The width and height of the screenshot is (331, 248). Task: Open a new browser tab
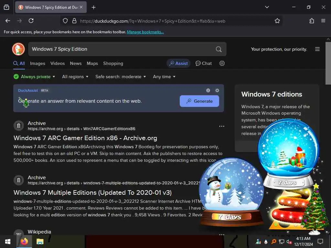point(93,7)
